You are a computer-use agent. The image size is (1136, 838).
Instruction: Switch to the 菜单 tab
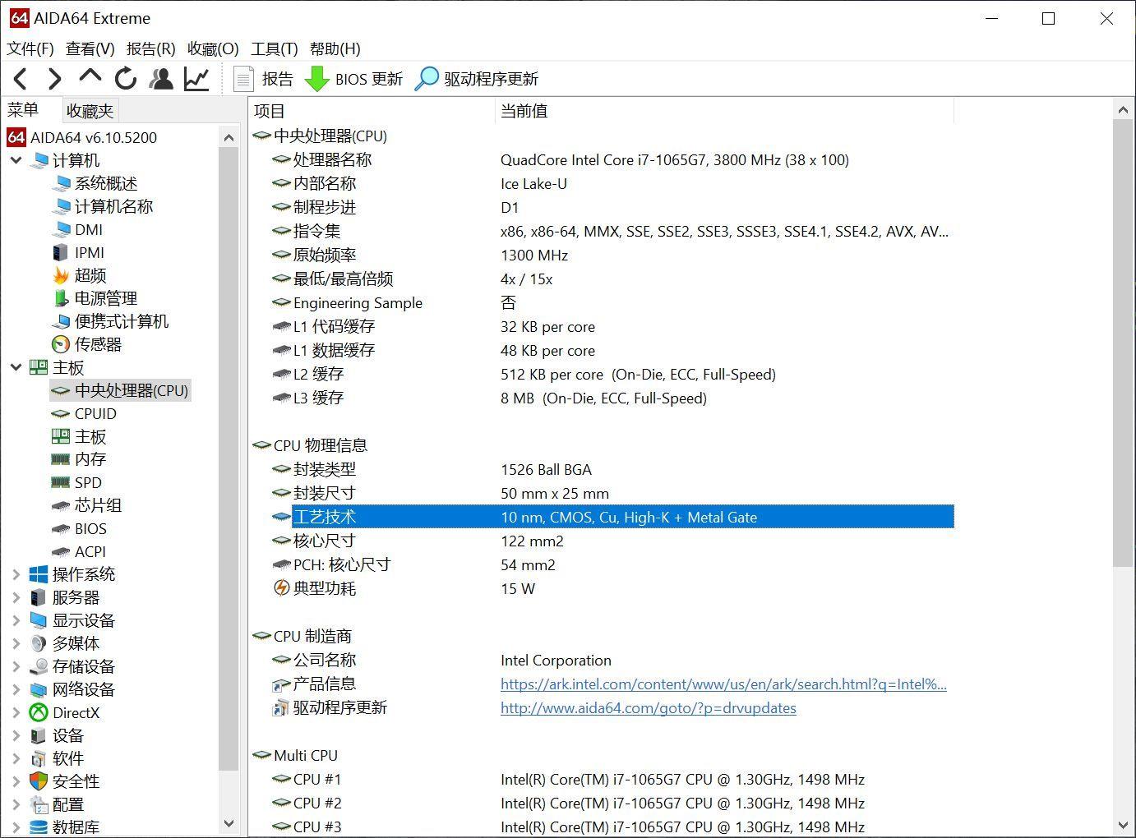23,109
